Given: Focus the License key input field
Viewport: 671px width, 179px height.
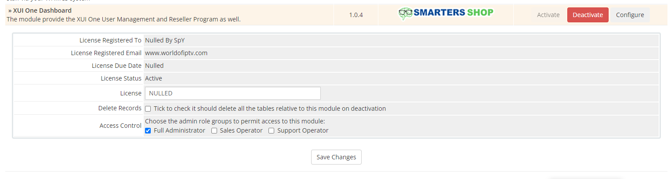Looking at the screenshot, I should tap(232, 93).
